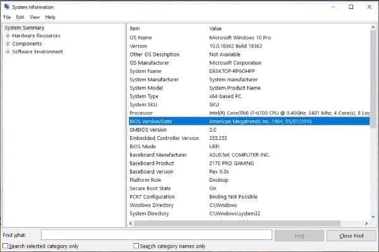Expand the Software Environment node
The image size is (379, 252).
(x=8, y=52)
